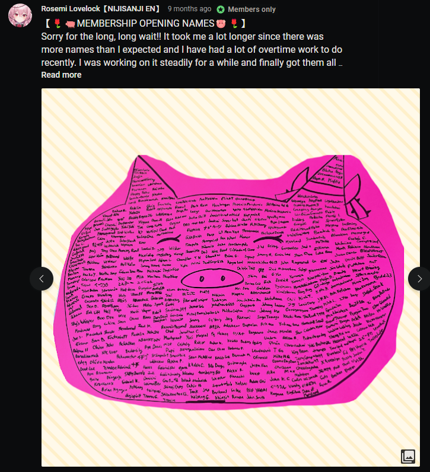The width and height of the screenshot is (430, 472).
Task: Click the pig's snout in the image
Action: [x=212, y=279]
